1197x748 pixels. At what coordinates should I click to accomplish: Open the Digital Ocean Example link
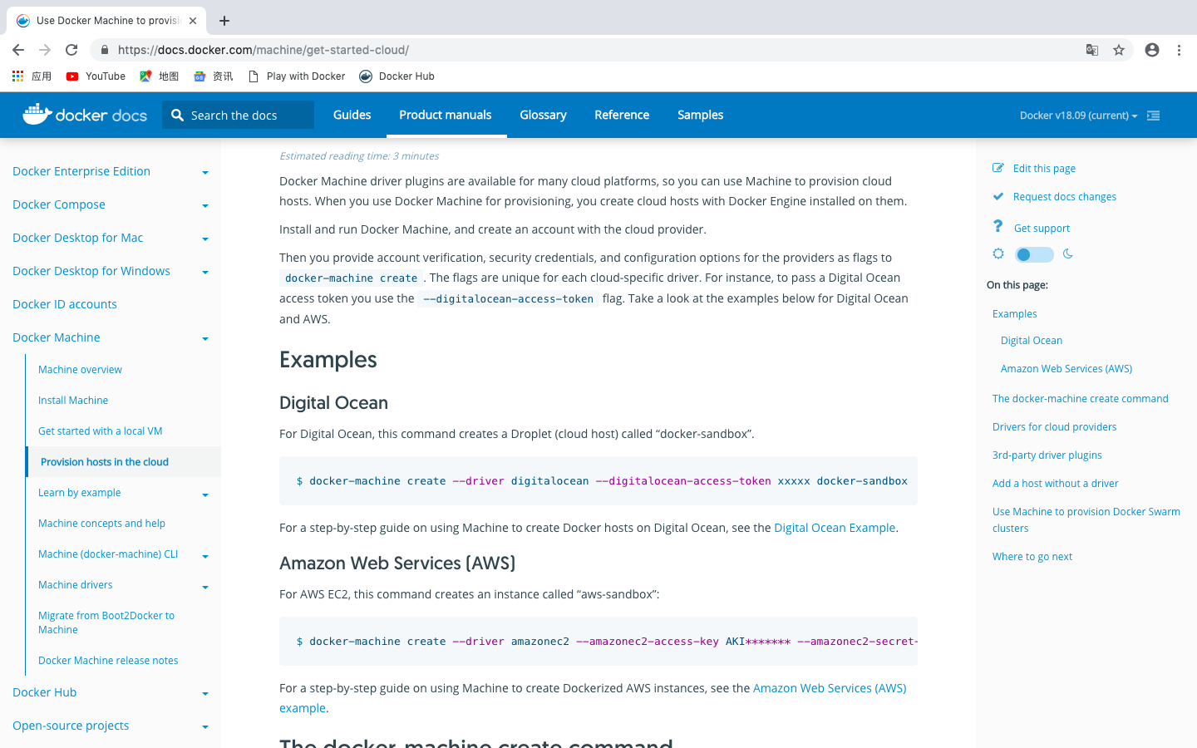click(834, 528)
